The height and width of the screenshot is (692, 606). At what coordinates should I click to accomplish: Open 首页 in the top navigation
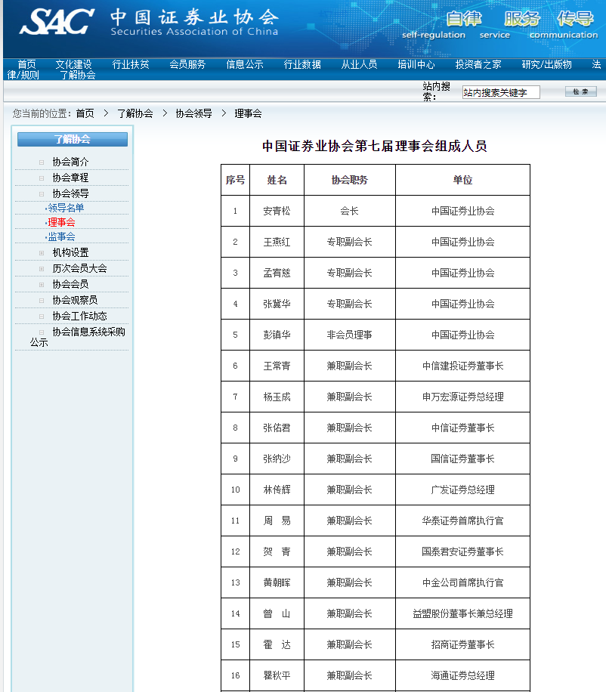pyautogui.click(x=27, y=64)
